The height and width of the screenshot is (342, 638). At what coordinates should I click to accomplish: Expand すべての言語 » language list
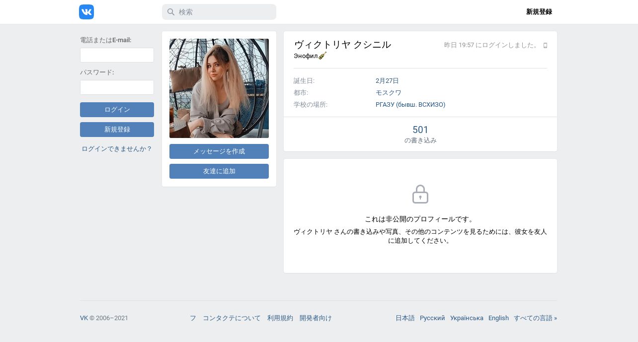(x=535, y=318)
